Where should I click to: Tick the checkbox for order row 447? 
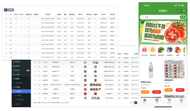point(6,19)
